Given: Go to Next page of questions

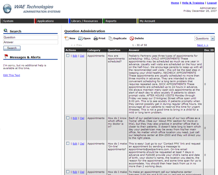Looking at the screenshot, I should click(x=203, y=45).
